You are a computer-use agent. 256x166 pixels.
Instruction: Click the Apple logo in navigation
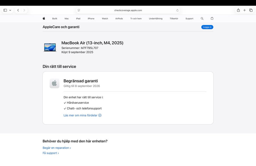(x=44, y=19)
